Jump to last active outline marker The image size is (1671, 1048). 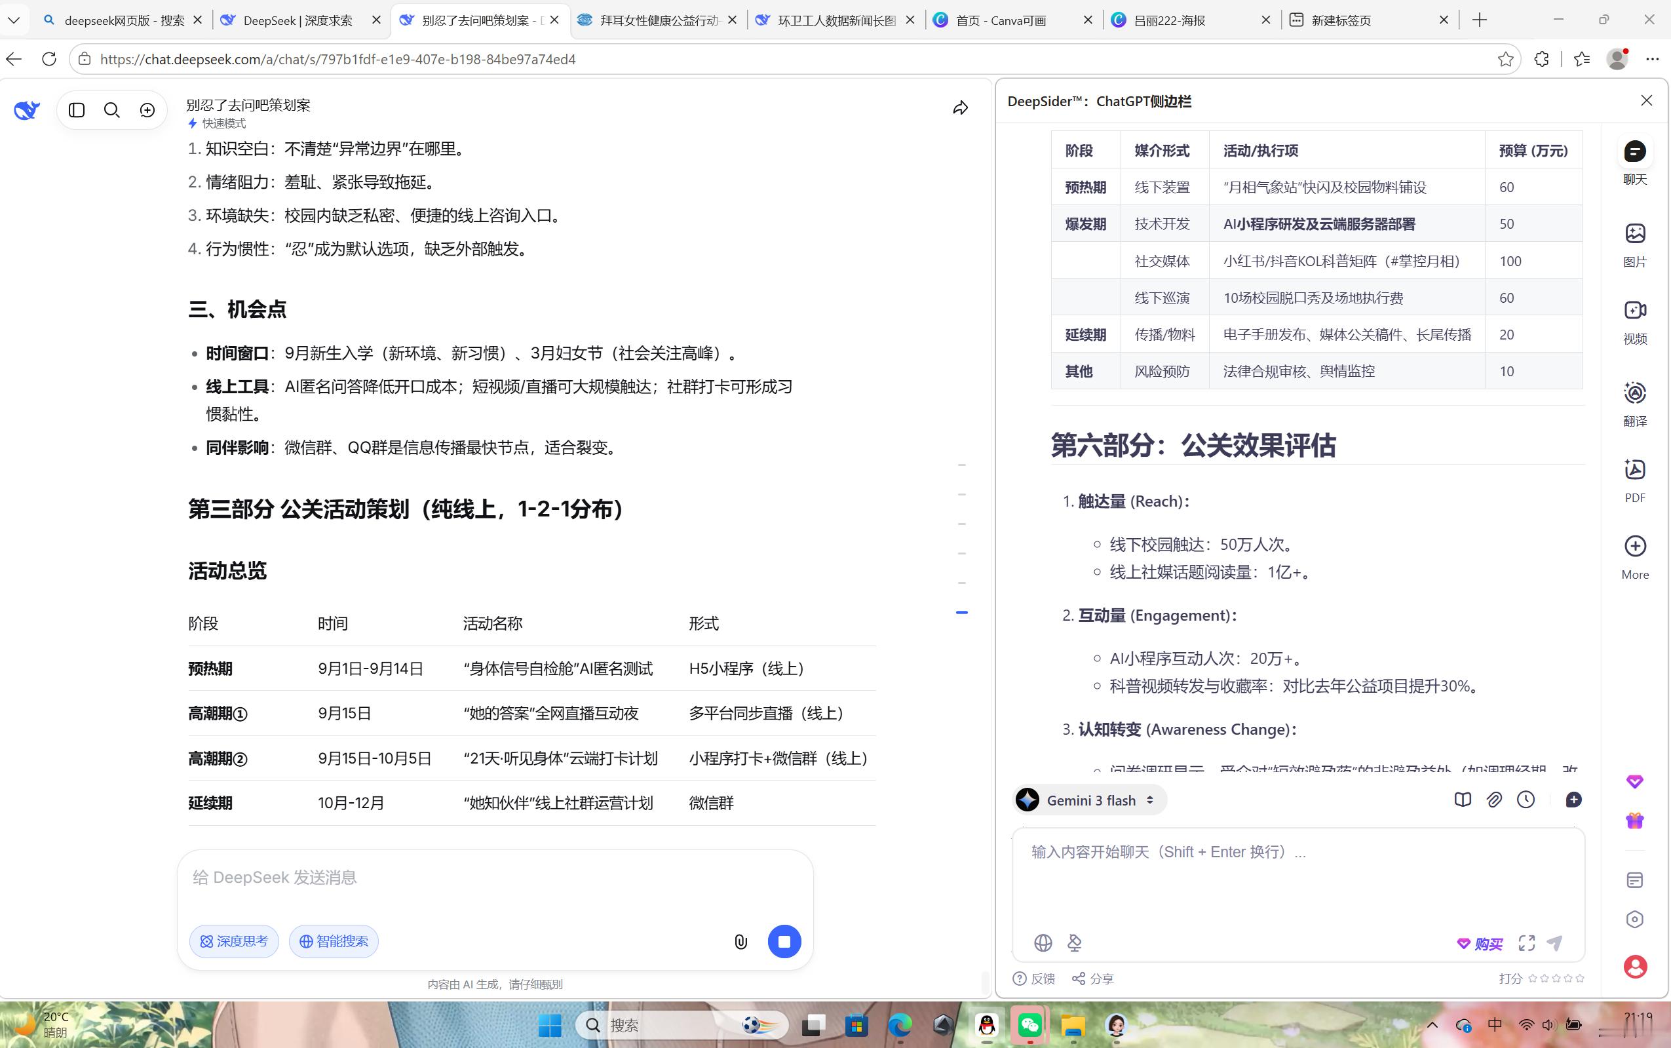961,612
